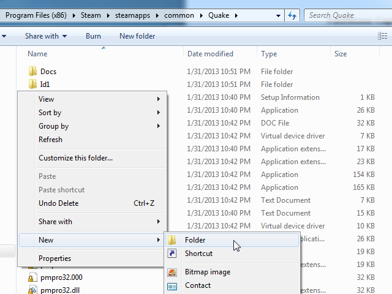Choose Refresh from the context menu
This screenshot has height=294, width=392.
coord(51,140)
